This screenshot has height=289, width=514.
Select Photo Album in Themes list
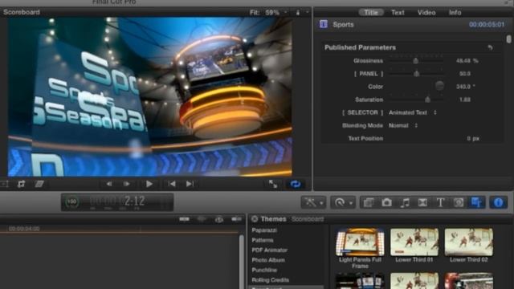click(x=268, y=260)
